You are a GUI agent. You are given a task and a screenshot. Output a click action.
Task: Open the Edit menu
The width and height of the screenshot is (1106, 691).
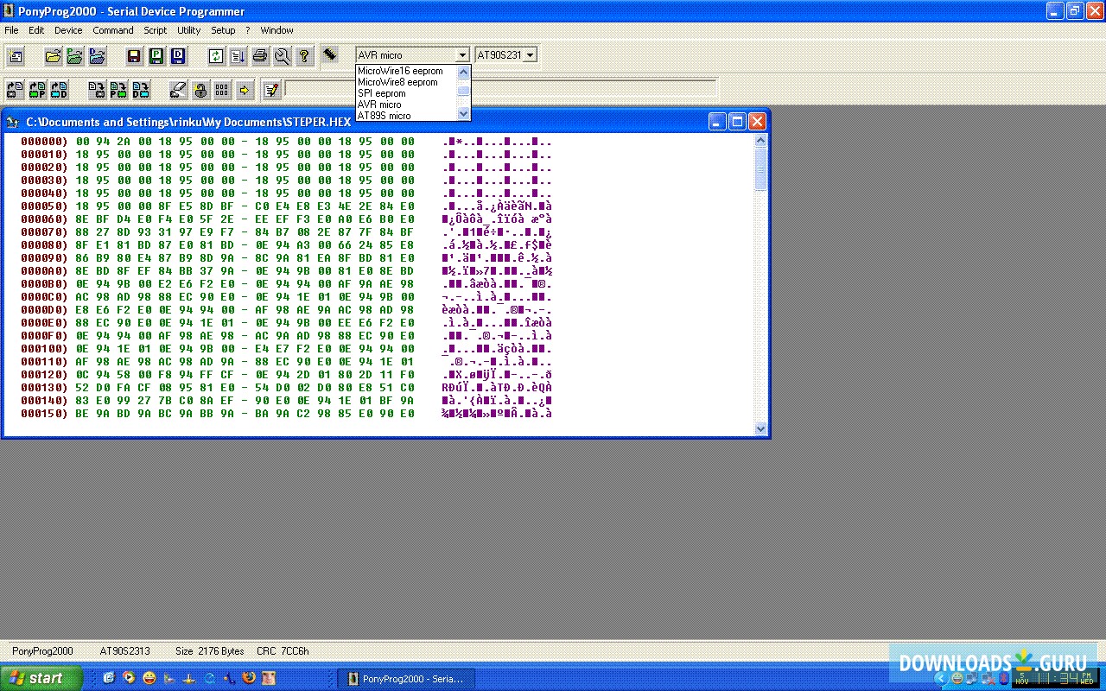[36, 30]
